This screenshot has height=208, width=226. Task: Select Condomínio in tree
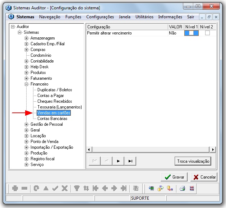click(x=41, y=55)
